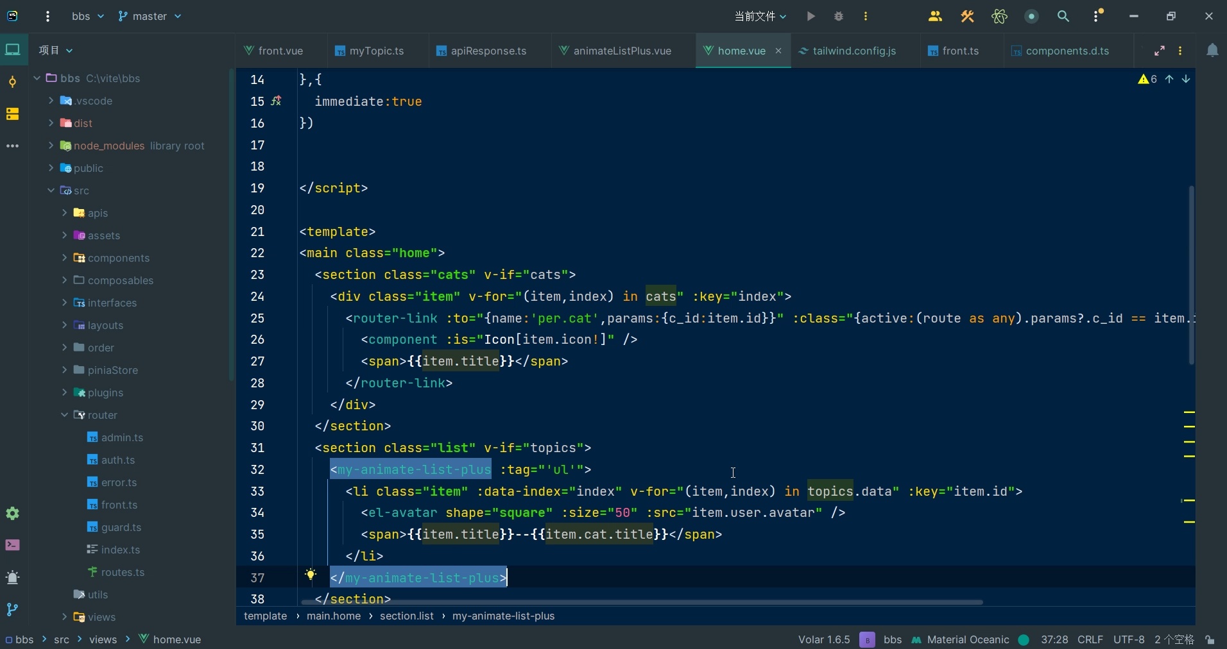Switch to the tailwind.config.js tab
This screenshot has width=1227, height=649.
[x=854, y=51]
